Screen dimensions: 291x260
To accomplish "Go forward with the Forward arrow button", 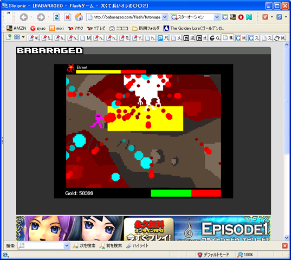I will pos(41,17).
